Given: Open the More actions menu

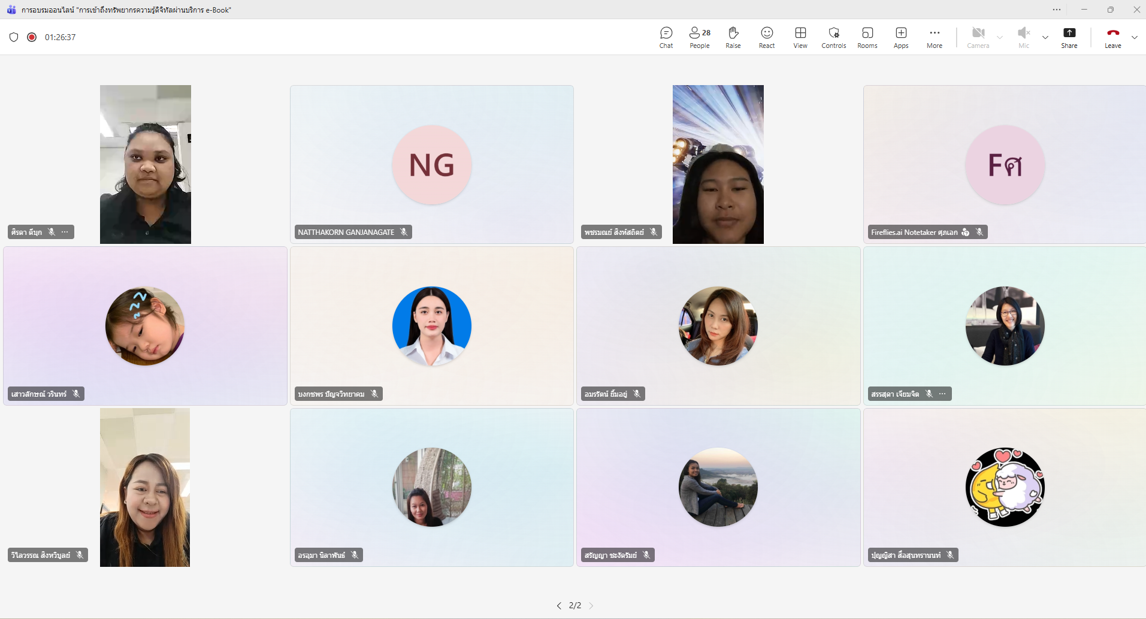Looking at the screenshot, I should click(x=935, y=37).
